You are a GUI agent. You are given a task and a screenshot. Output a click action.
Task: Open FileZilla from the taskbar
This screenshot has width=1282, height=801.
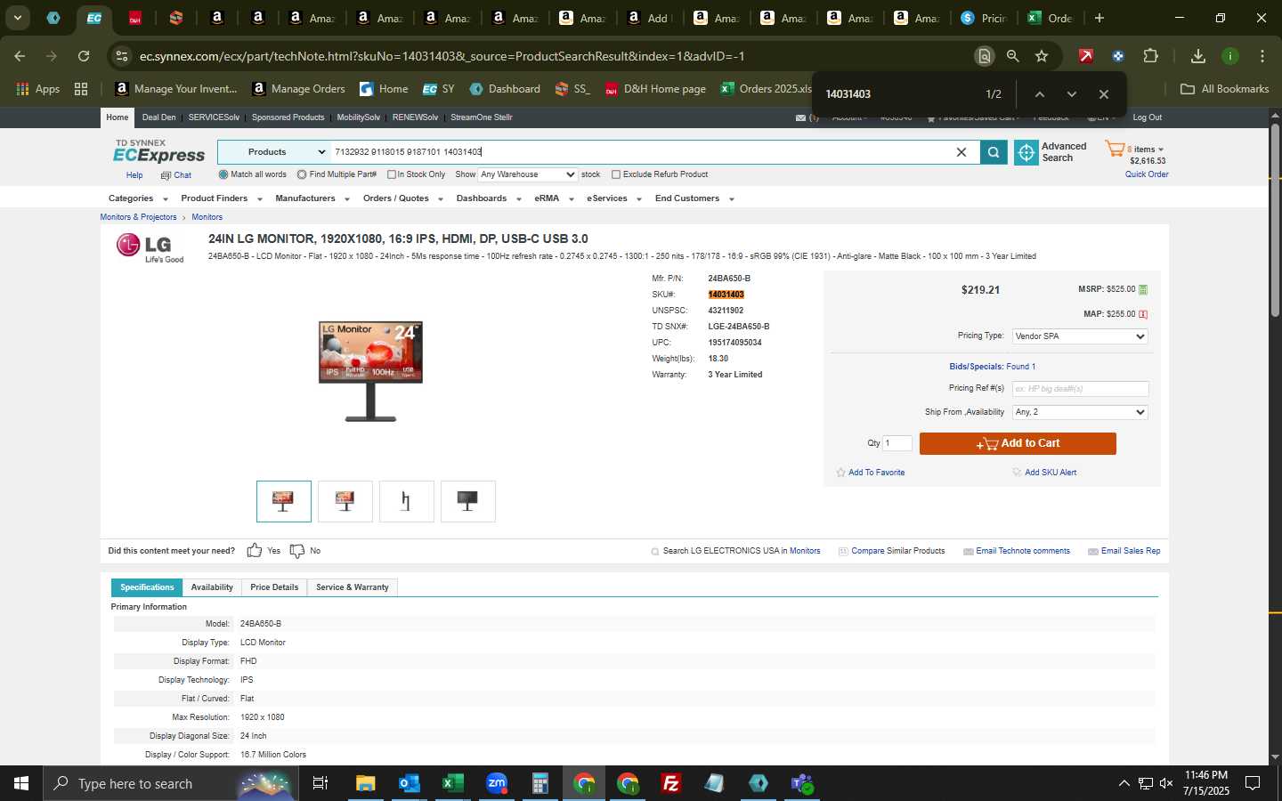[671, 783]
